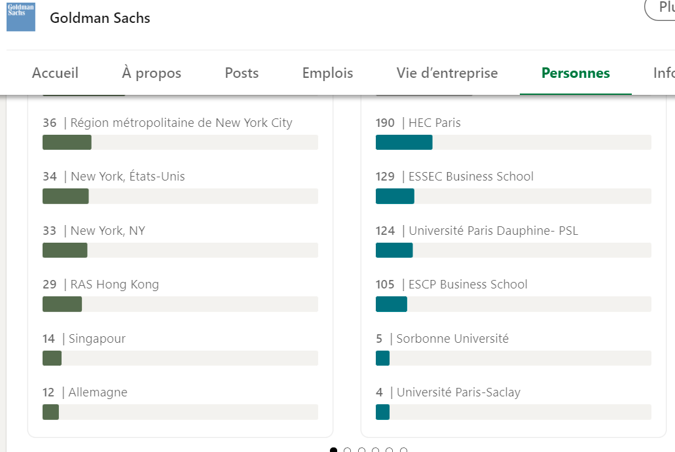
Task: Select the Singapour location
Action: click(x=180, y=349)
